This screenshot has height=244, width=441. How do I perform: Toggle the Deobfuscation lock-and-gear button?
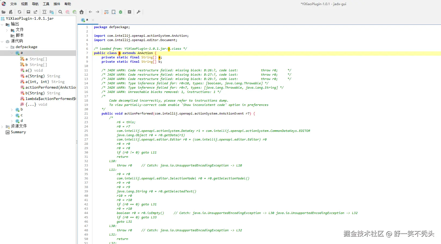tap(106, 12)
